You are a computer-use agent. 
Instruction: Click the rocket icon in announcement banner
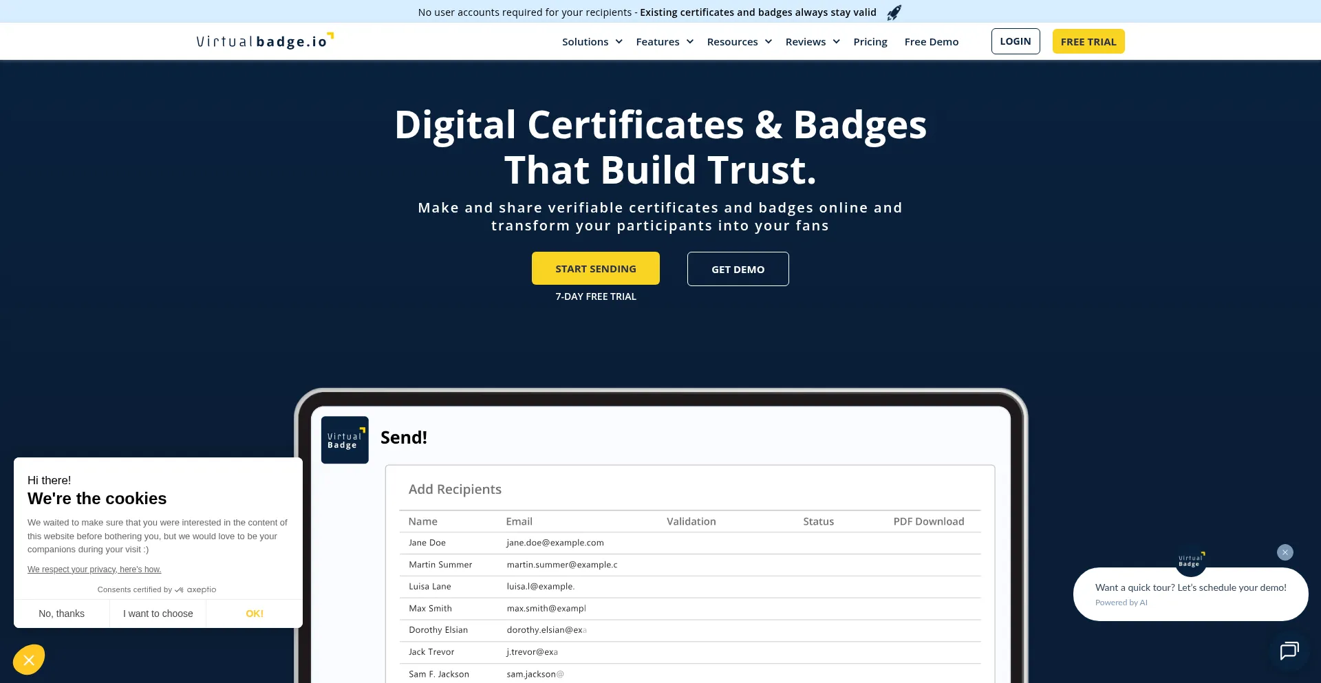point(894,12)
